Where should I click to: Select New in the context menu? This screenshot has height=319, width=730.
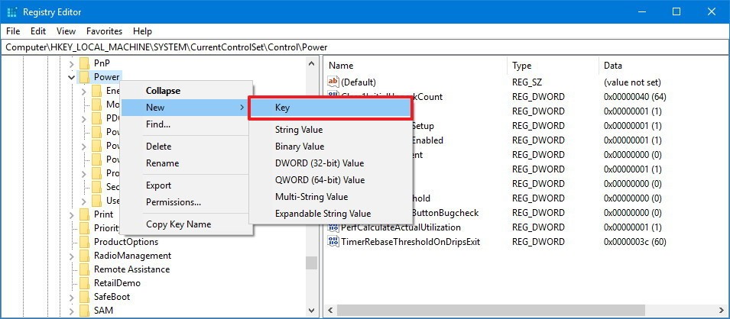(x=184, y=108)
